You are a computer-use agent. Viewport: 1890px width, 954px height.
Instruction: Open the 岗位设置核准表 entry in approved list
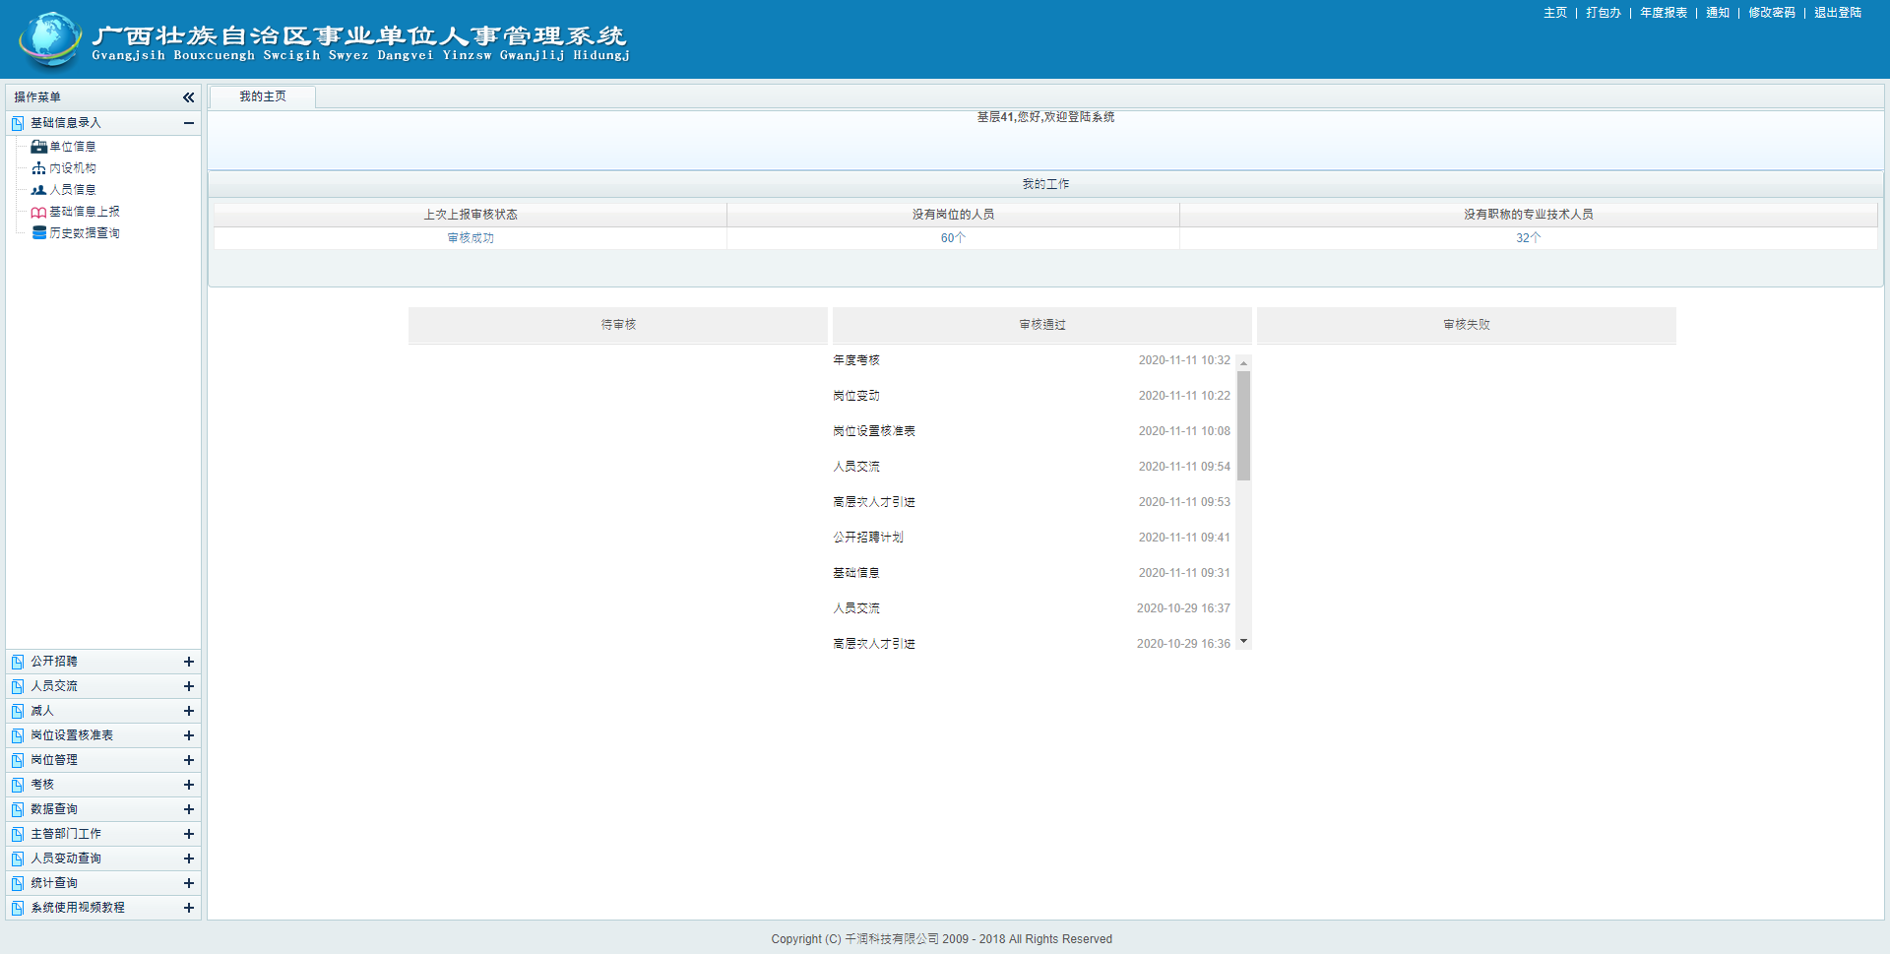[874, 431]
